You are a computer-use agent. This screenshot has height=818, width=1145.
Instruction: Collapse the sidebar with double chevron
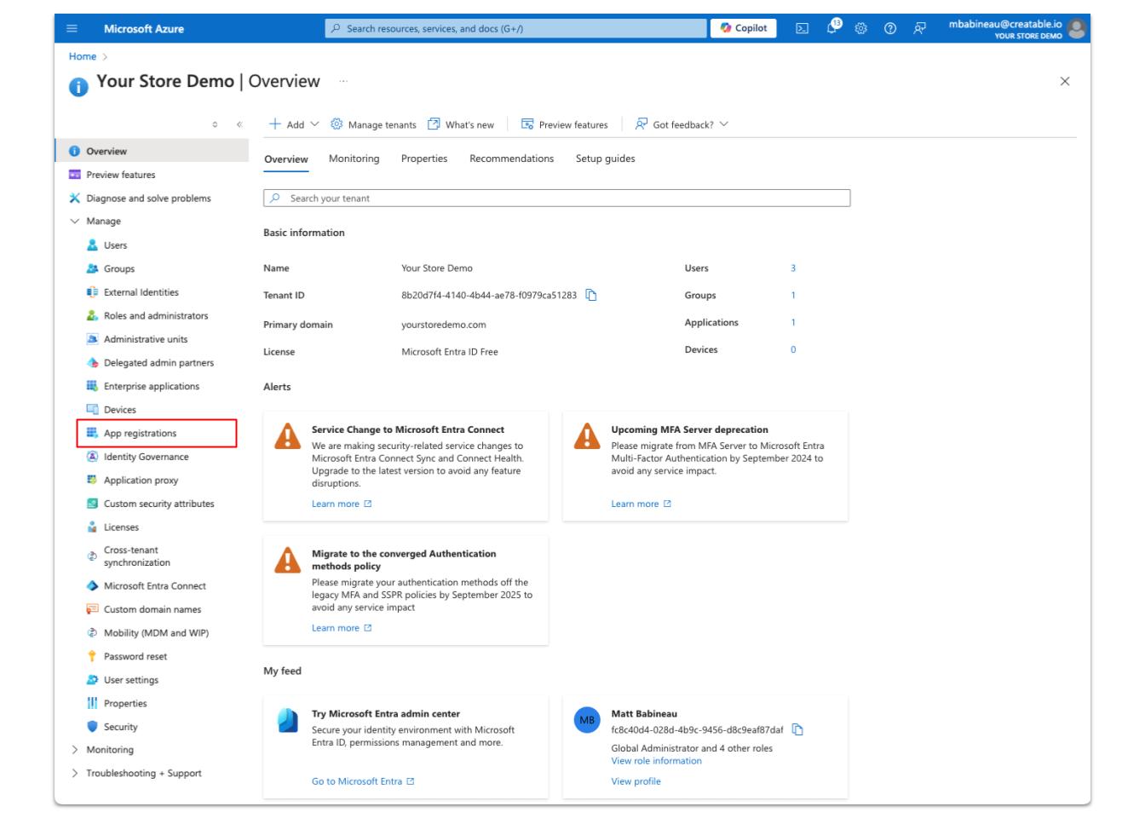click(239, 124)
